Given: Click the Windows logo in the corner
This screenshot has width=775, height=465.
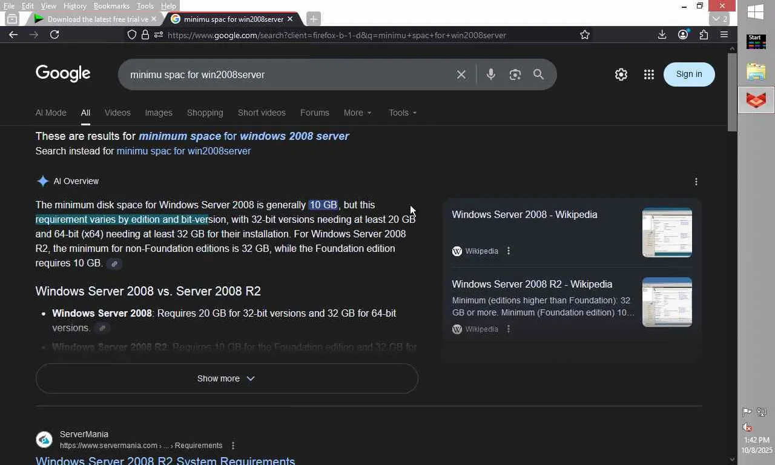Looking at the screenshot, I should click(x=756, y=12).
